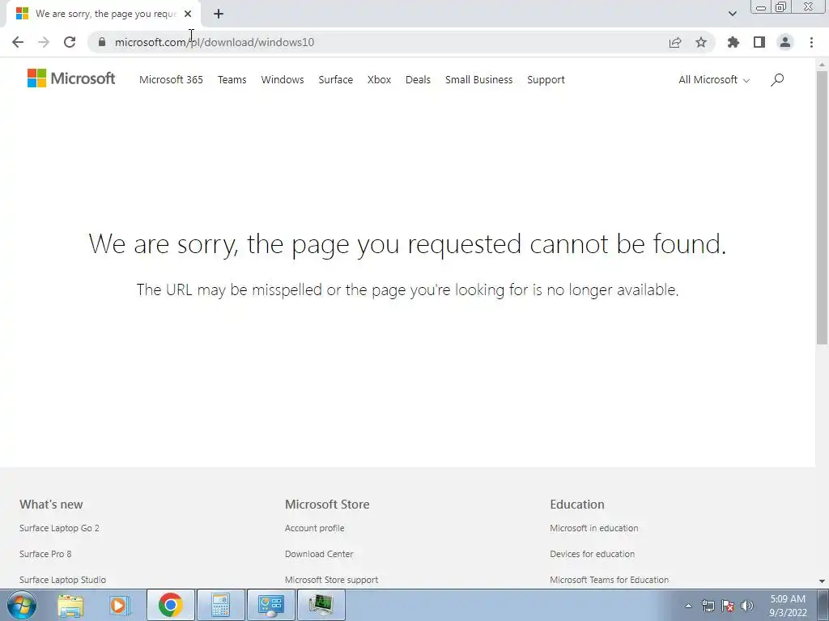Open Windows nav item
The height and width of the screenshot is (621, 829).
click(283, 80)
